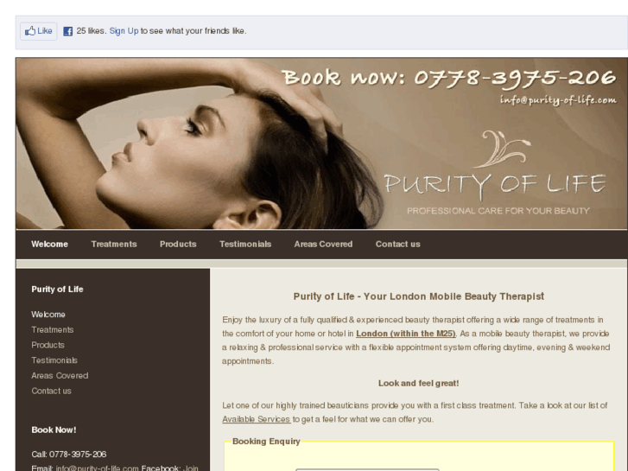Click the Call: 0778-3975-206 sidebar text
Image resolution: width=628 pixels, height=471 pixels.
69,455
